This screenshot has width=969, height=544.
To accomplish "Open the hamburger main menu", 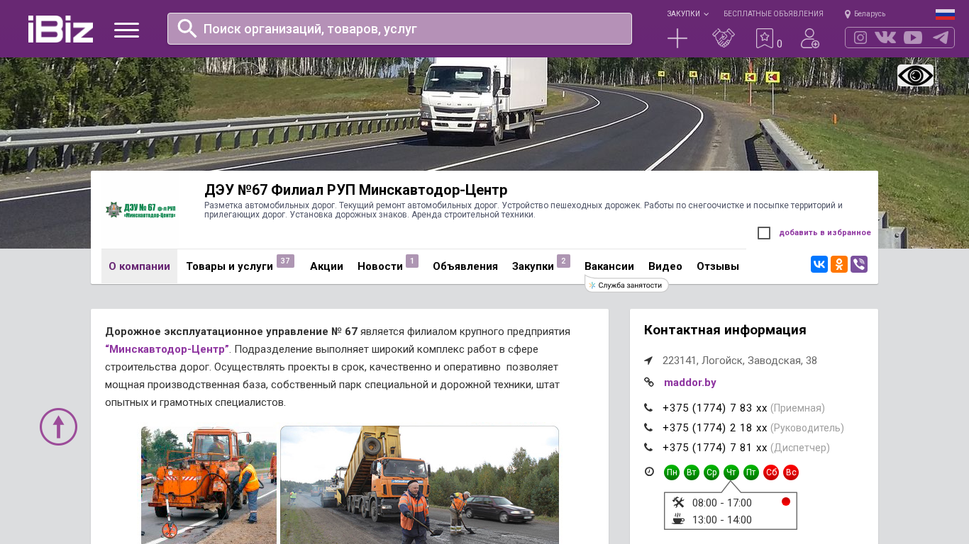I will click(x=126, y=30).
